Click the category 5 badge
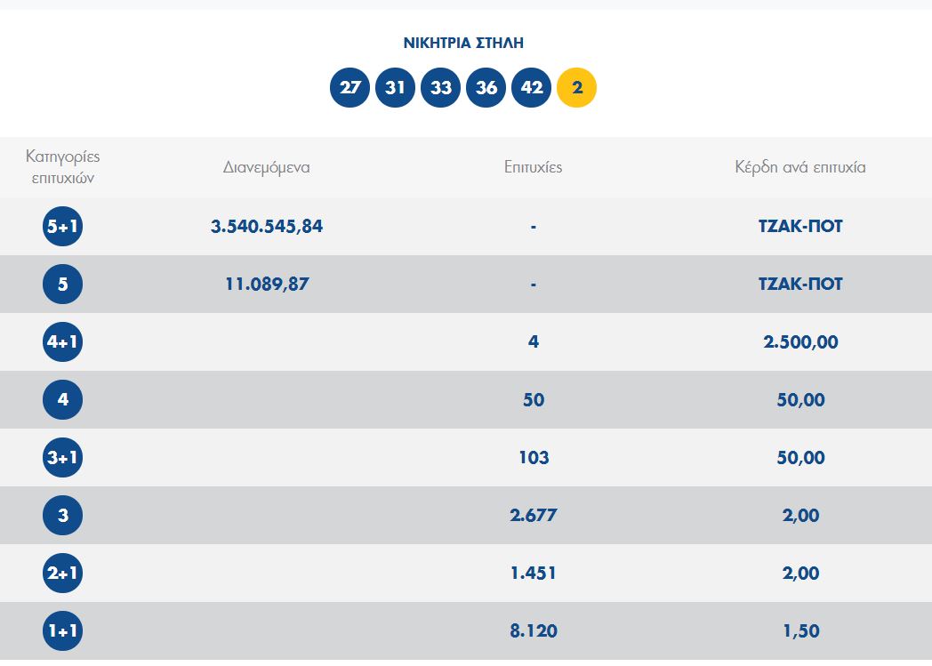 point(62,285)
